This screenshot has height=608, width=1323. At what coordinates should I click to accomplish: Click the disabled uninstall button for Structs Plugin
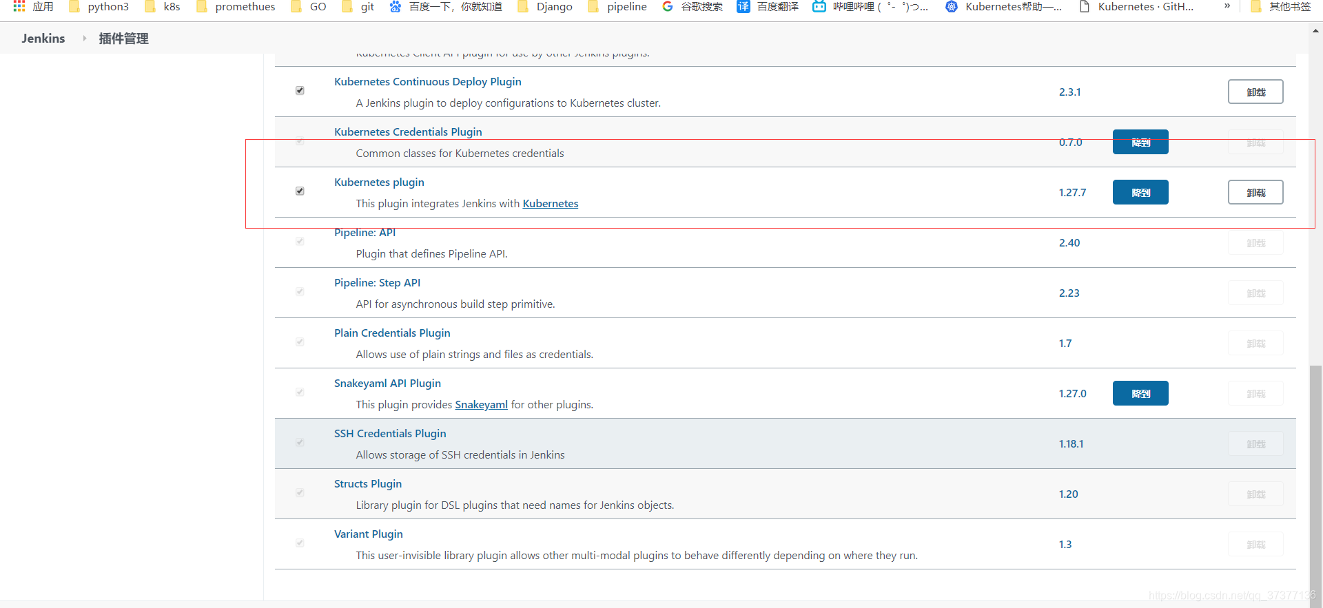[1255, 494]
